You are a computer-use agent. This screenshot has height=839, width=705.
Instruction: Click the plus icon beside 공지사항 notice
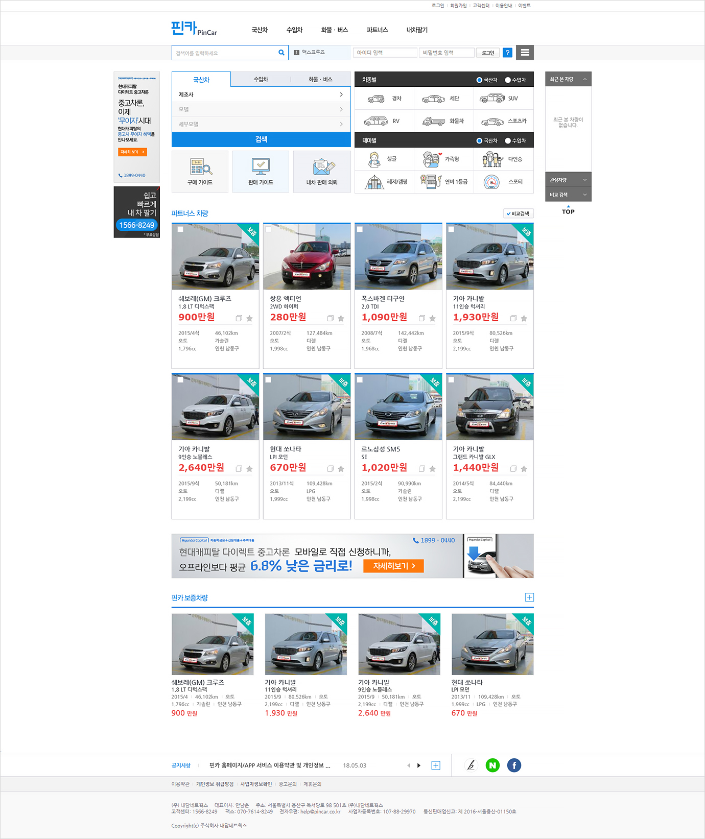(436, 765)
